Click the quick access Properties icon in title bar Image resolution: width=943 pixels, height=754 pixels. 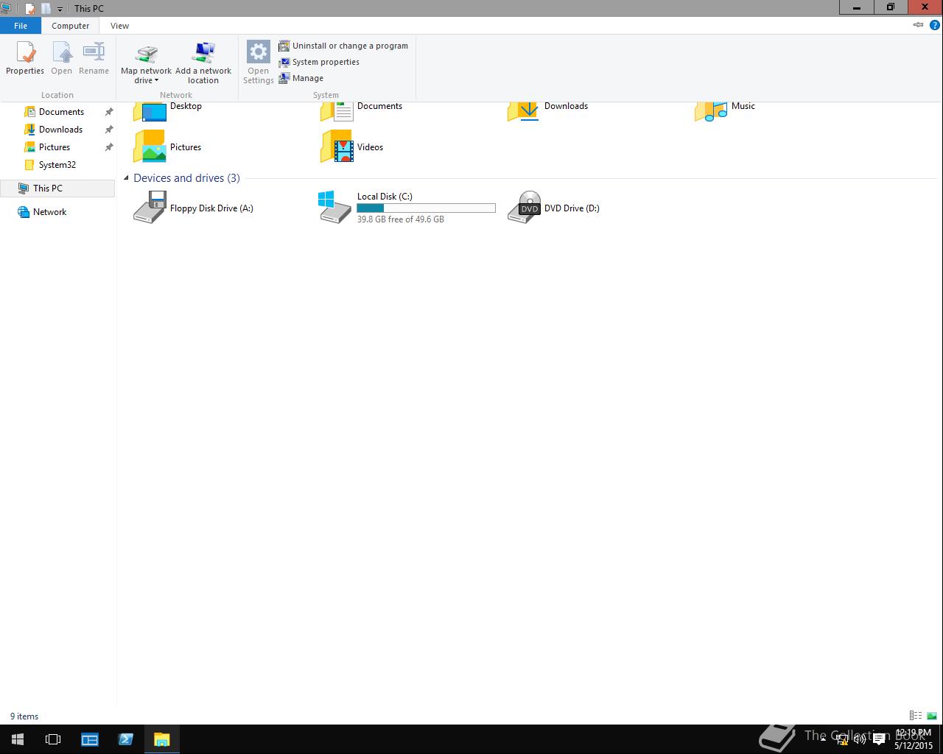(30, 9)
